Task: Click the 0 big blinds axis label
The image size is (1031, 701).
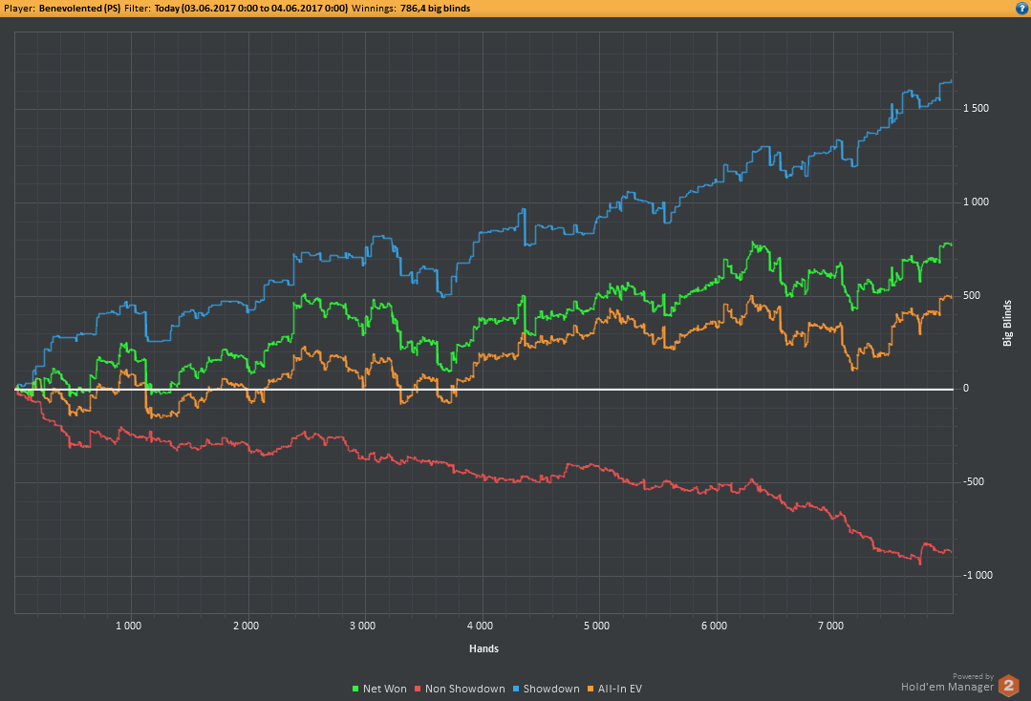Action: pyautogui.click(x=966, y=389)
